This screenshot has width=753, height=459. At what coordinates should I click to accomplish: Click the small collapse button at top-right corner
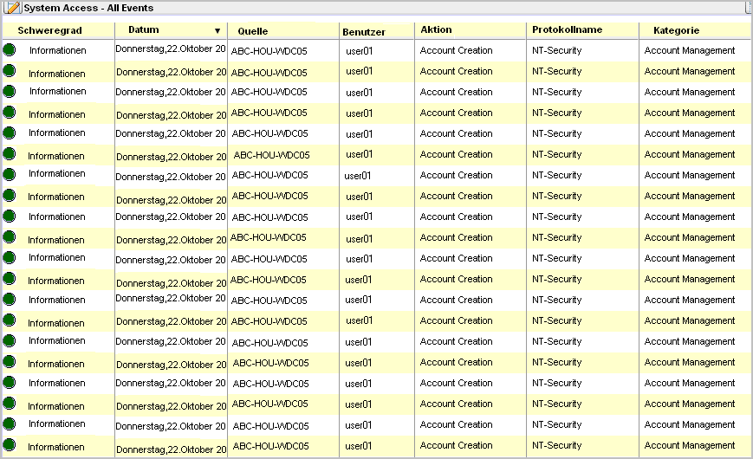[748, 7]
